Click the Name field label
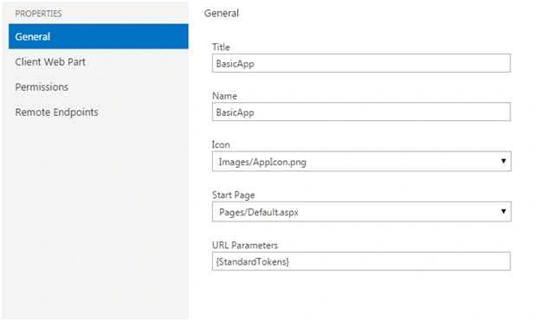544x321 pixels. tap(224, 96)
